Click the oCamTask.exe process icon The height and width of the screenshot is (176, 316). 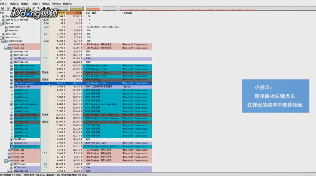12,171
